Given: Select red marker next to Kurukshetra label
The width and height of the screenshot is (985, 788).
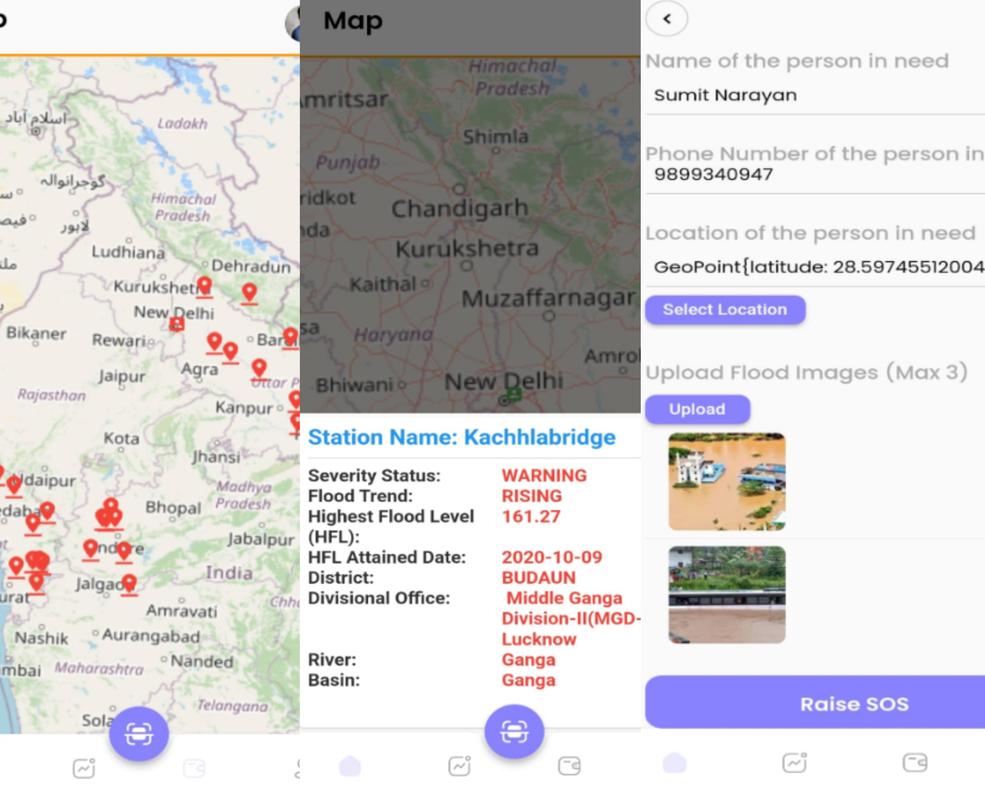Looking at the screenshot, I should tap(204, 286).
